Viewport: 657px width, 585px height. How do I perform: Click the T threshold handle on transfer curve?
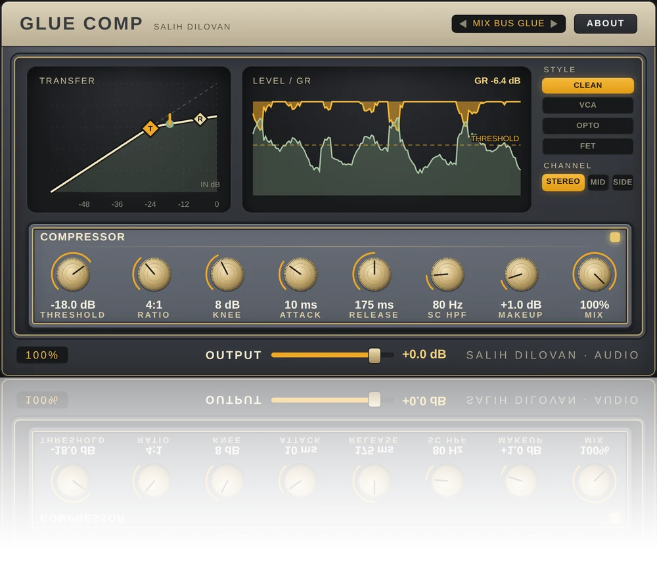[150, 129]
